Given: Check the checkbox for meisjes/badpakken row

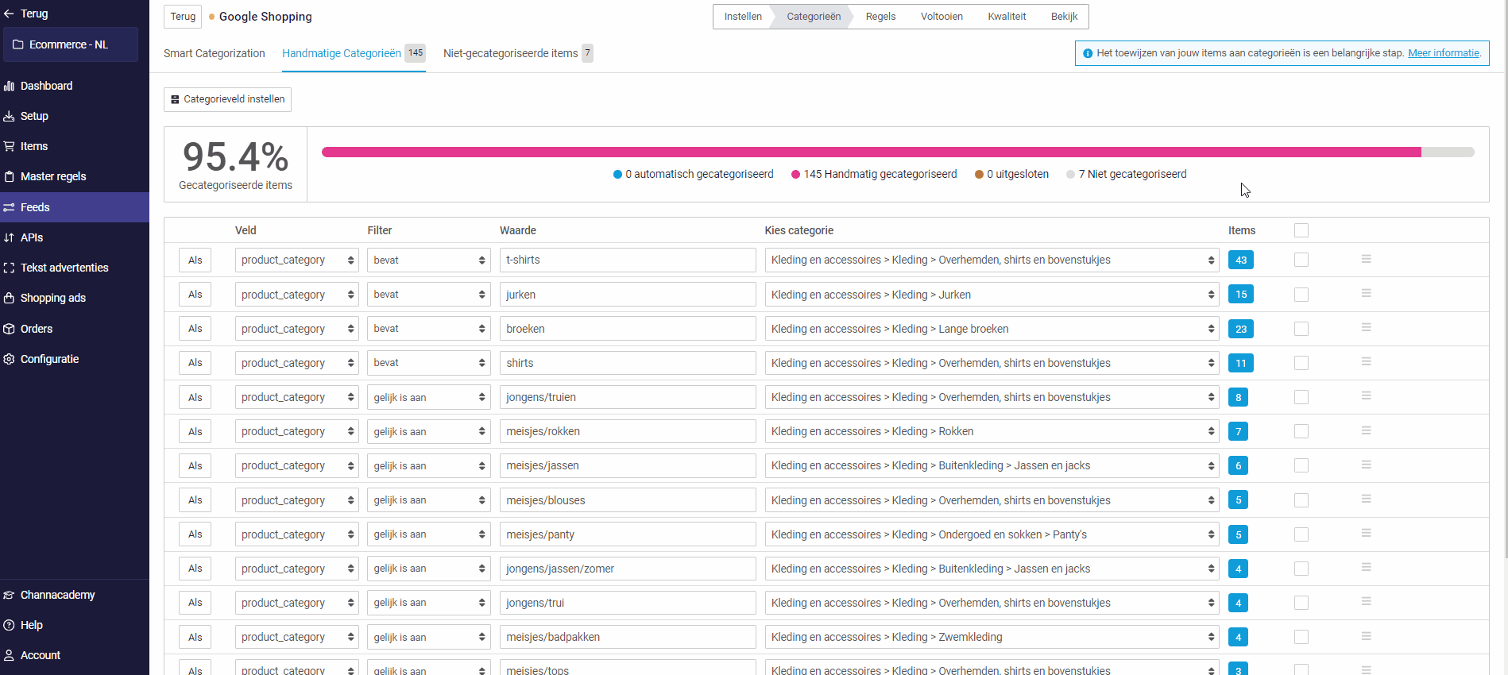Looking at the screenshot, I should (1301, 637).
